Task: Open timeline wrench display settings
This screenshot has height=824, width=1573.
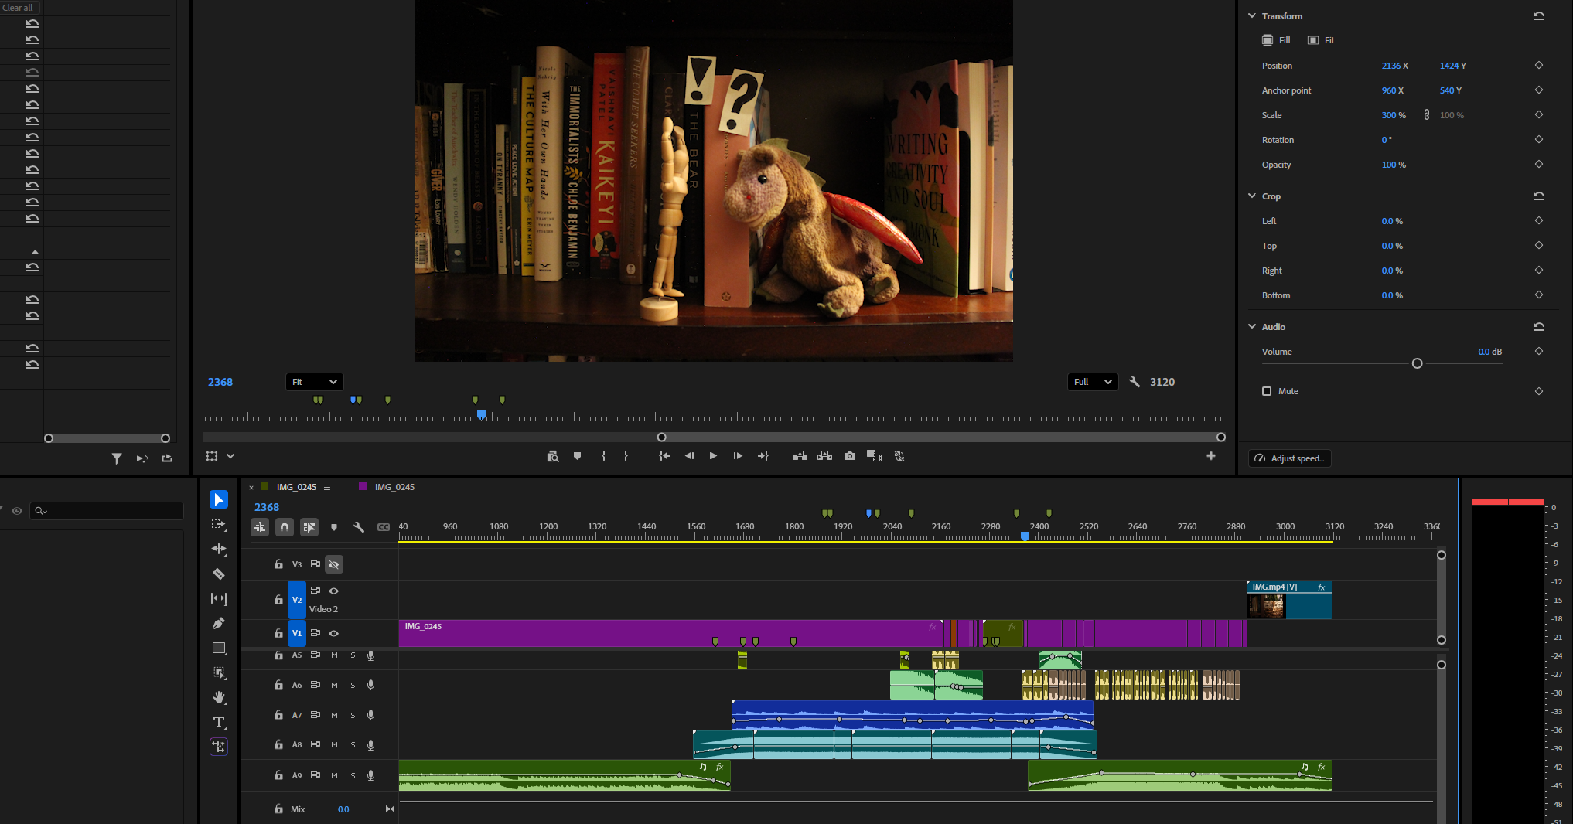Action: click(x=359, y=527)
